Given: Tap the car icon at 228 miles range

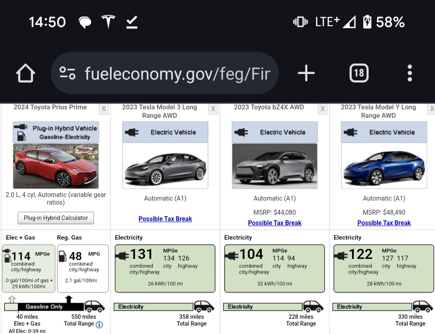Looking at the screenshot, I should 313,306.
